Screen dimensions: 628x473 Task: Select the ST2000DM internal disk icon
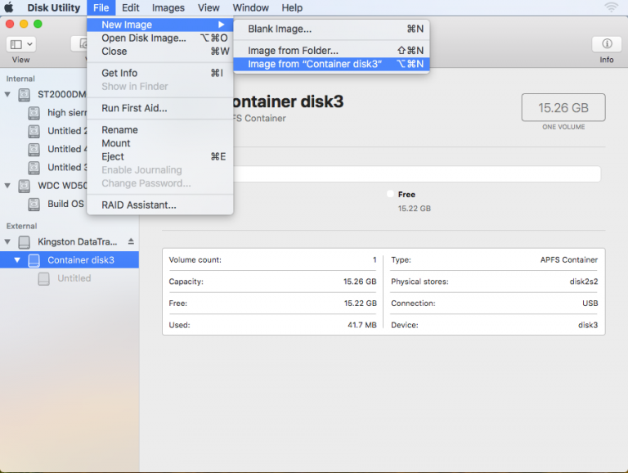(24, 95)
